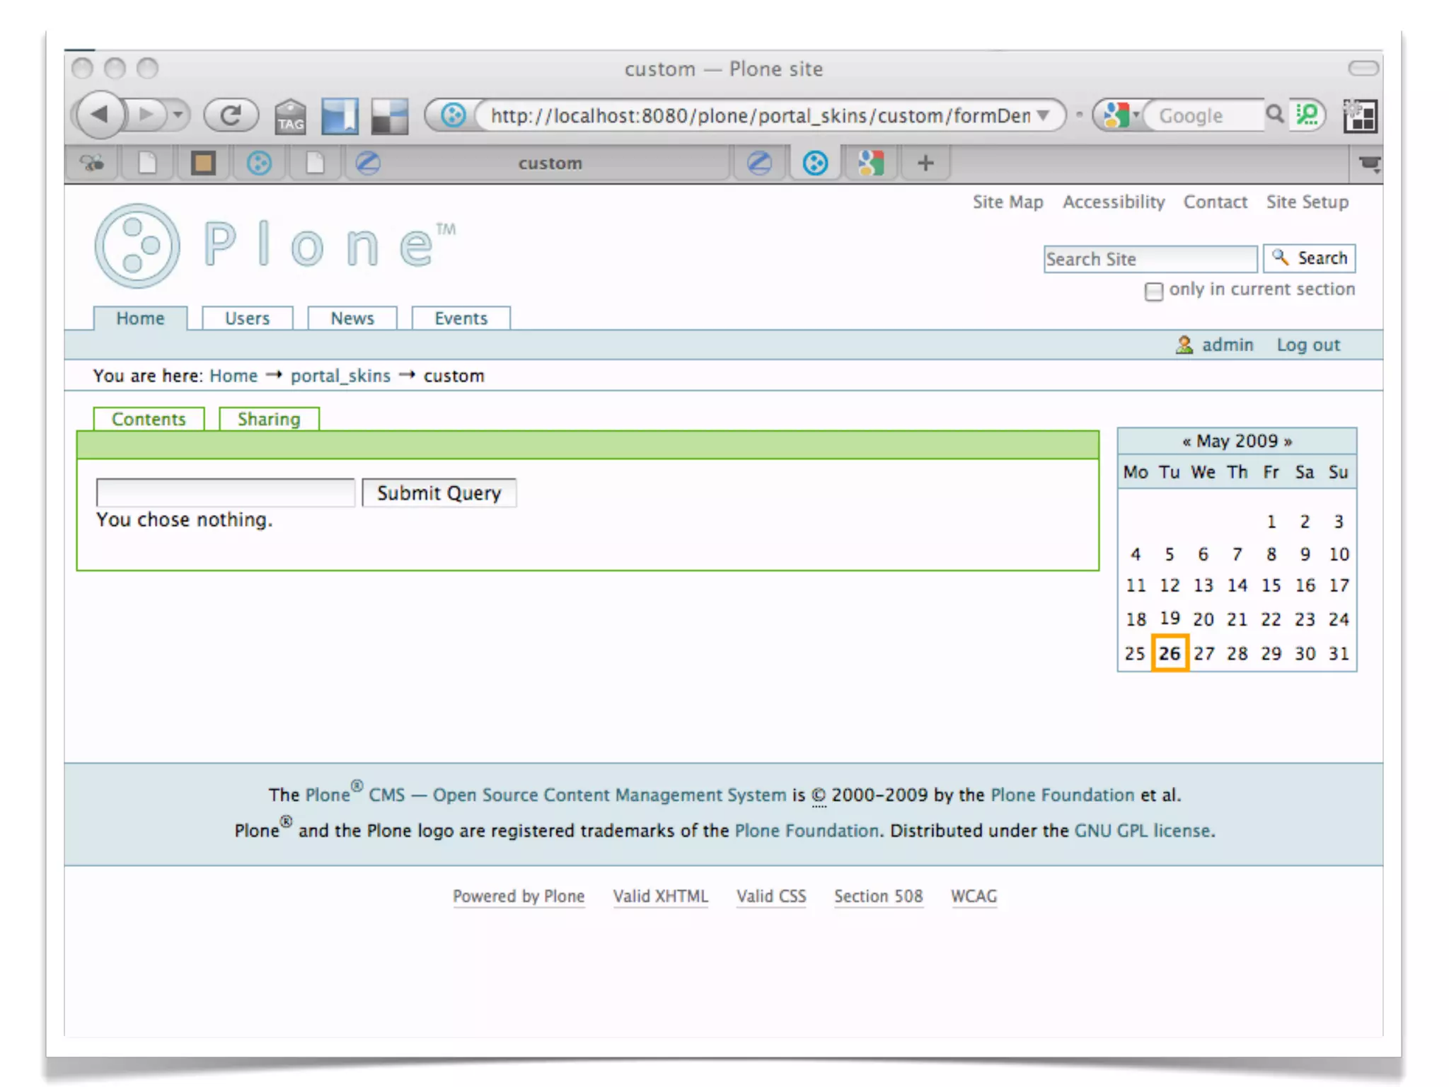
Task: Open the Accessibility link
Action: [1114, 202]
